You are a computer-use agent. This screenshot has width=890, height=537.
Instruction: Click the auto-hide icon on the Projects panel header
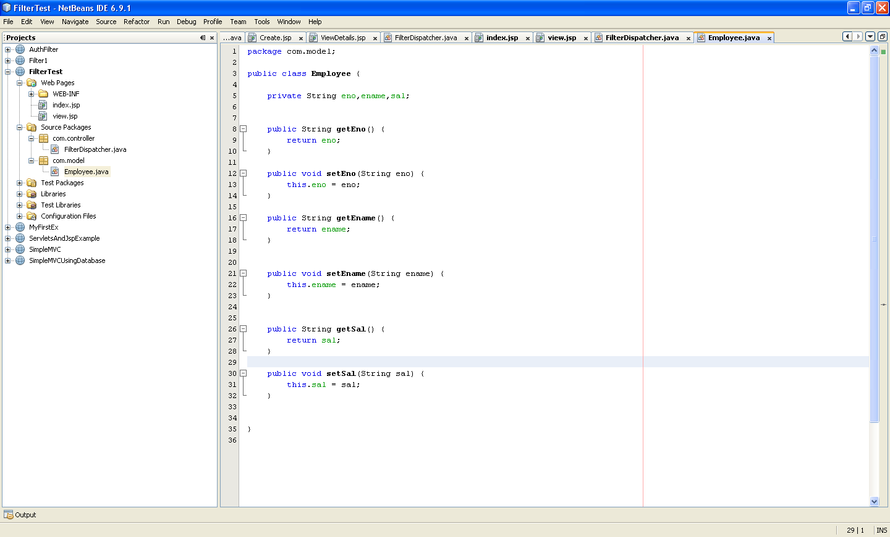click(x=203, y=37)
